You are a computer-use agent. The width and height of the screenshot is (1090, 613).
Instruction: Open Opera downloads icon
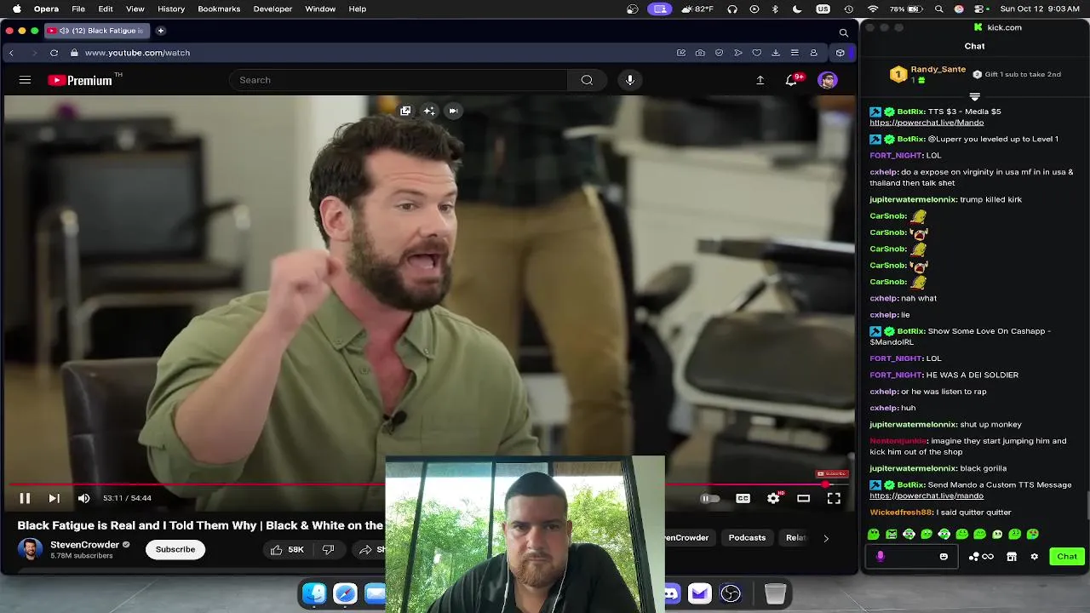775,53
